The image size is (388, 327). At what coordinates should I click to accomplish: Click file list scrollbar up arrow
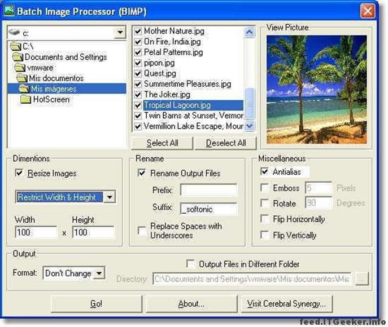(250, 32)
